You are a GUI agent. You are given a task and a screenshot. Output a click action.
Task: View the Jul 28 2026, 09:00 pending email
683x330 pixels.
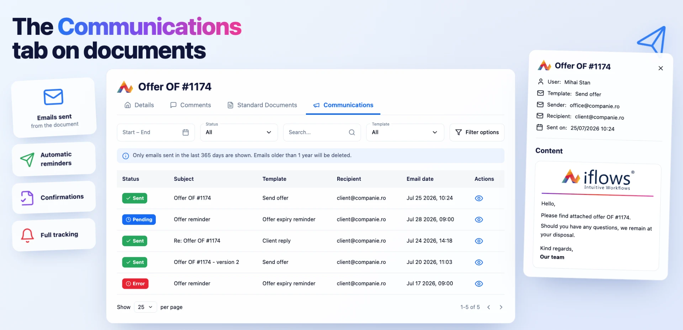(x=479, y=220)
